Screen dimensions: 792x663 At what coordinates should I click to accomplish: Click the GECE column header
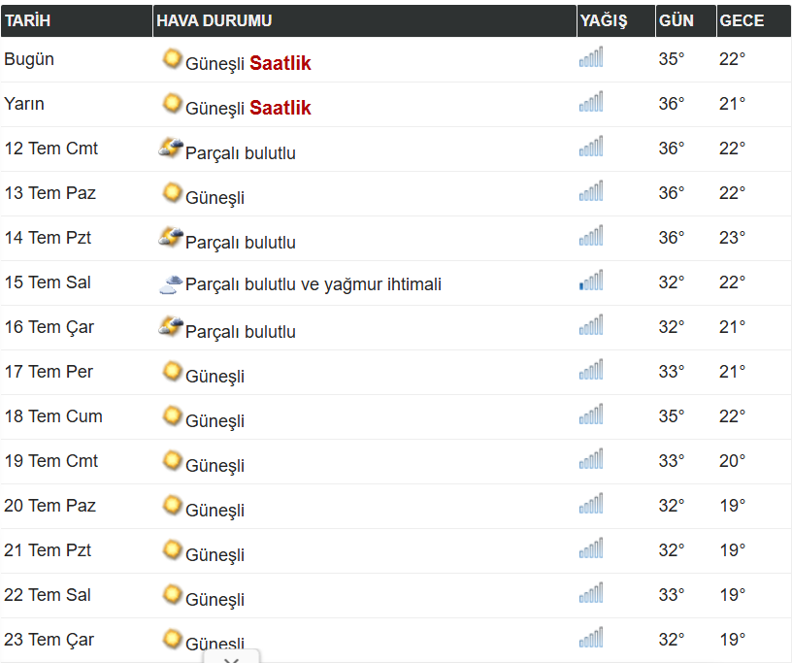pos(753,20)
